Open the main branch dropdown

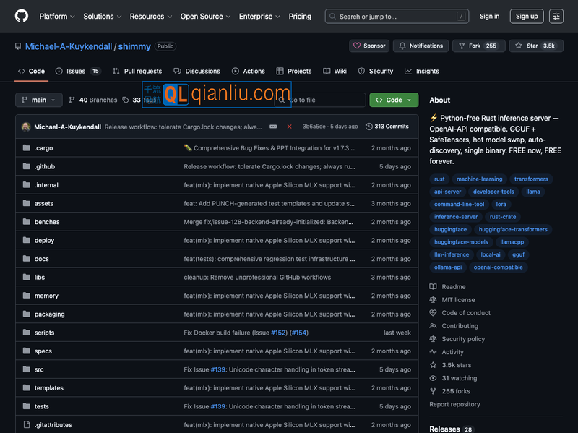pyautogui.click(x=39, y=100)
